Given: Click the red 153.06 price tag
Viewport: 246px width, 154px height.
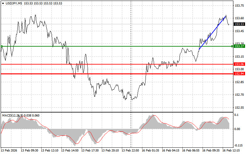Looking at the screenshot, I should (238, 64).
